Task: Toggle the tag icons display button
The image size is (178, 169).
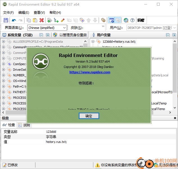Action: [x=118, y=20]
